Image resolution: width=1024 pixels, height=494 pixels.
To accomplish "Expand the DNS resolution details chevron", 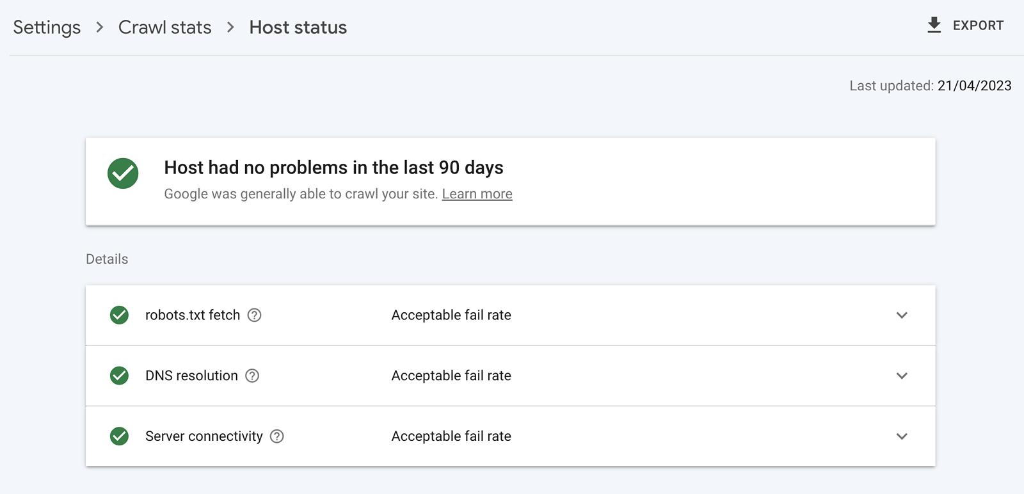I will 902,376.
